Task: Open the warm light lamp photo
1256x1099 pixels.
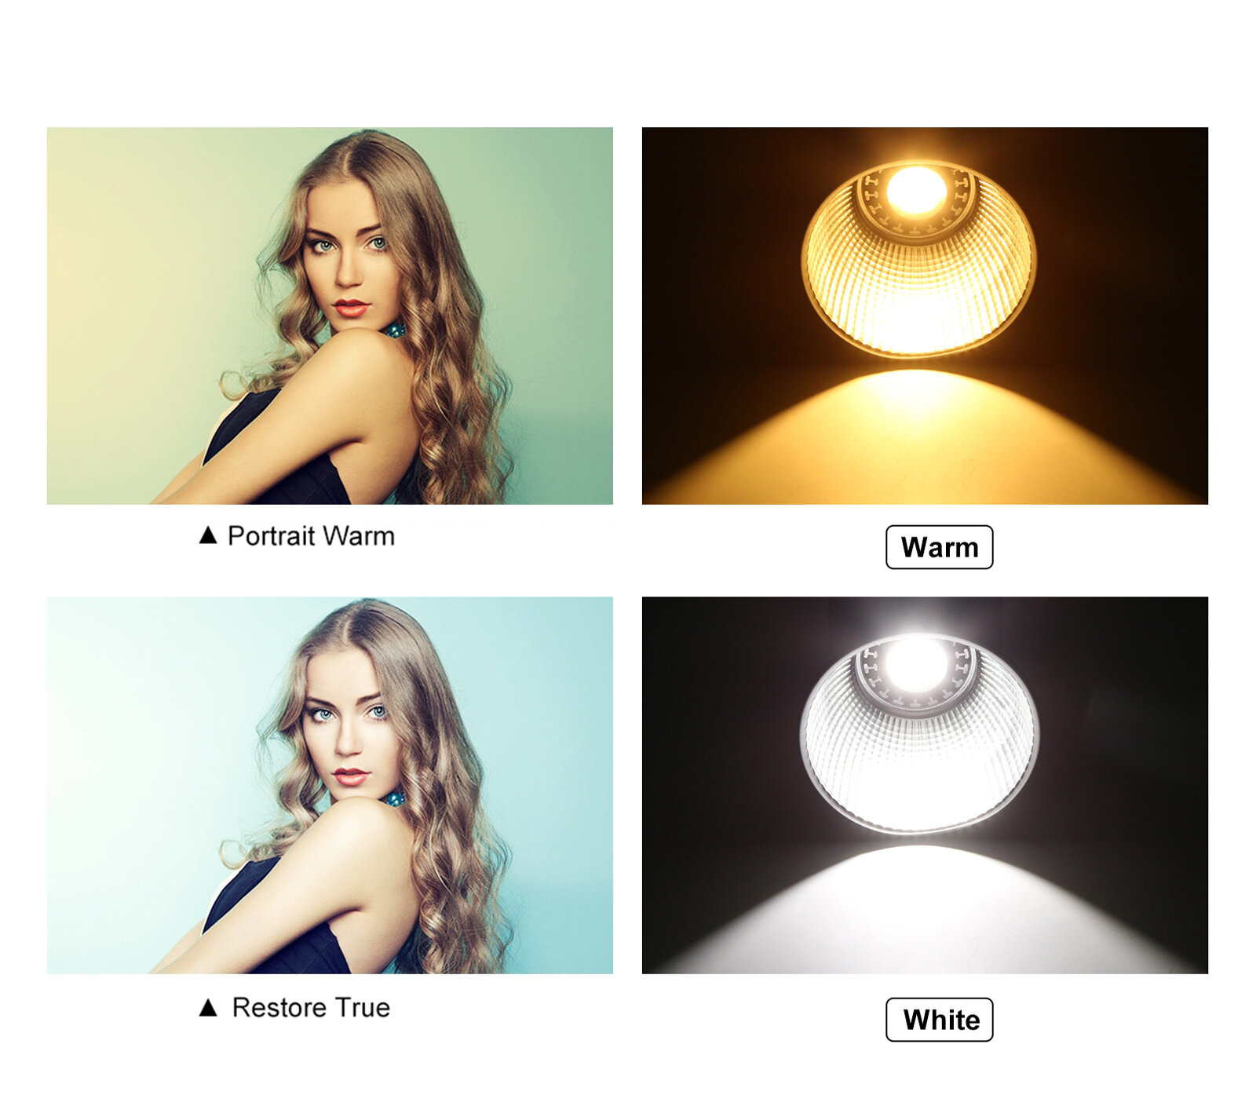Action: [925, 316]
